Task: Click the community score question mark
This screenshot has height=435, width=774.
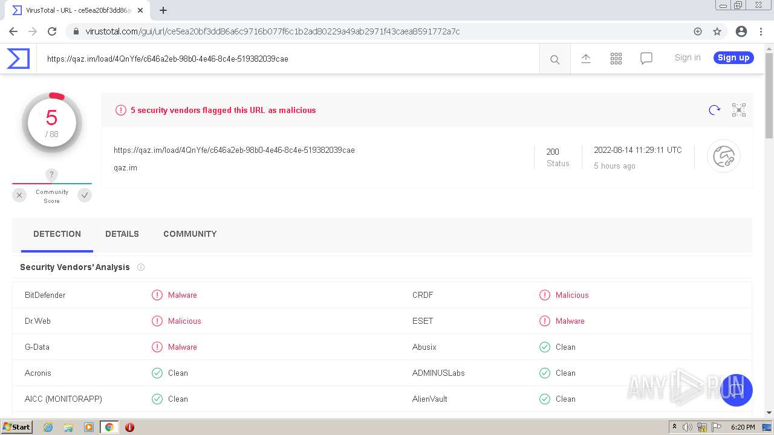Action: pyautogui.click(x=52, y=175)
